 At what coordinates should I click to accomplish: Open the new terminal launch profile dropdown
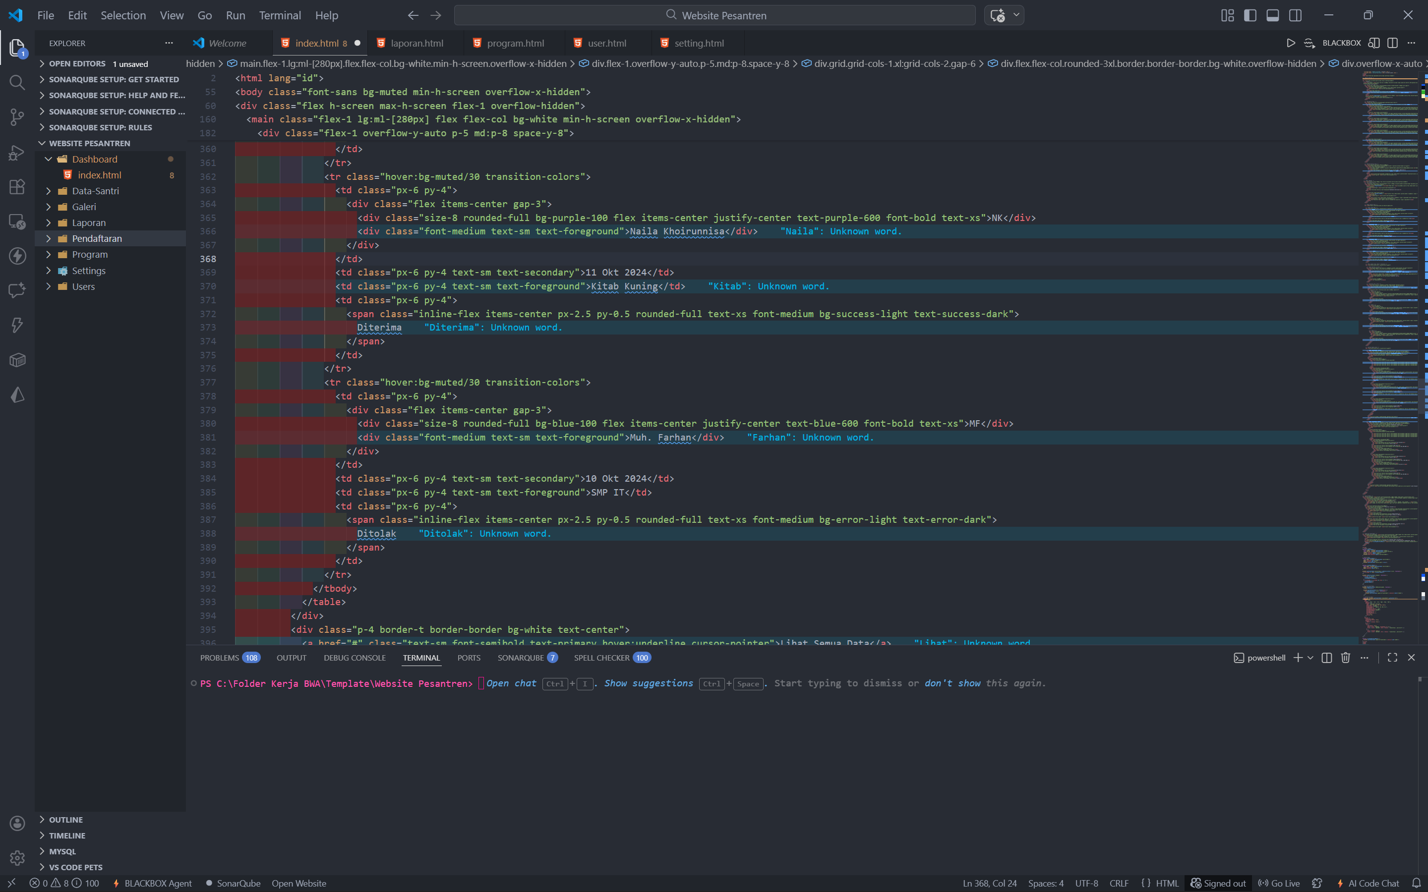coord(1310,658)
